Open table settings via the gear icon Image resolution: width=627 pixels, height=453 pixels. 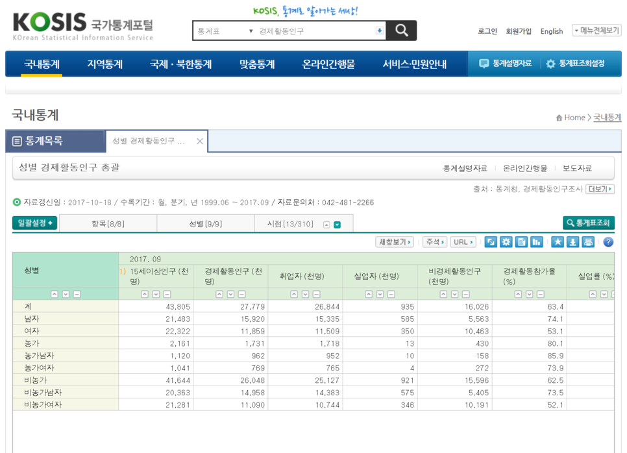click(506, 242)
